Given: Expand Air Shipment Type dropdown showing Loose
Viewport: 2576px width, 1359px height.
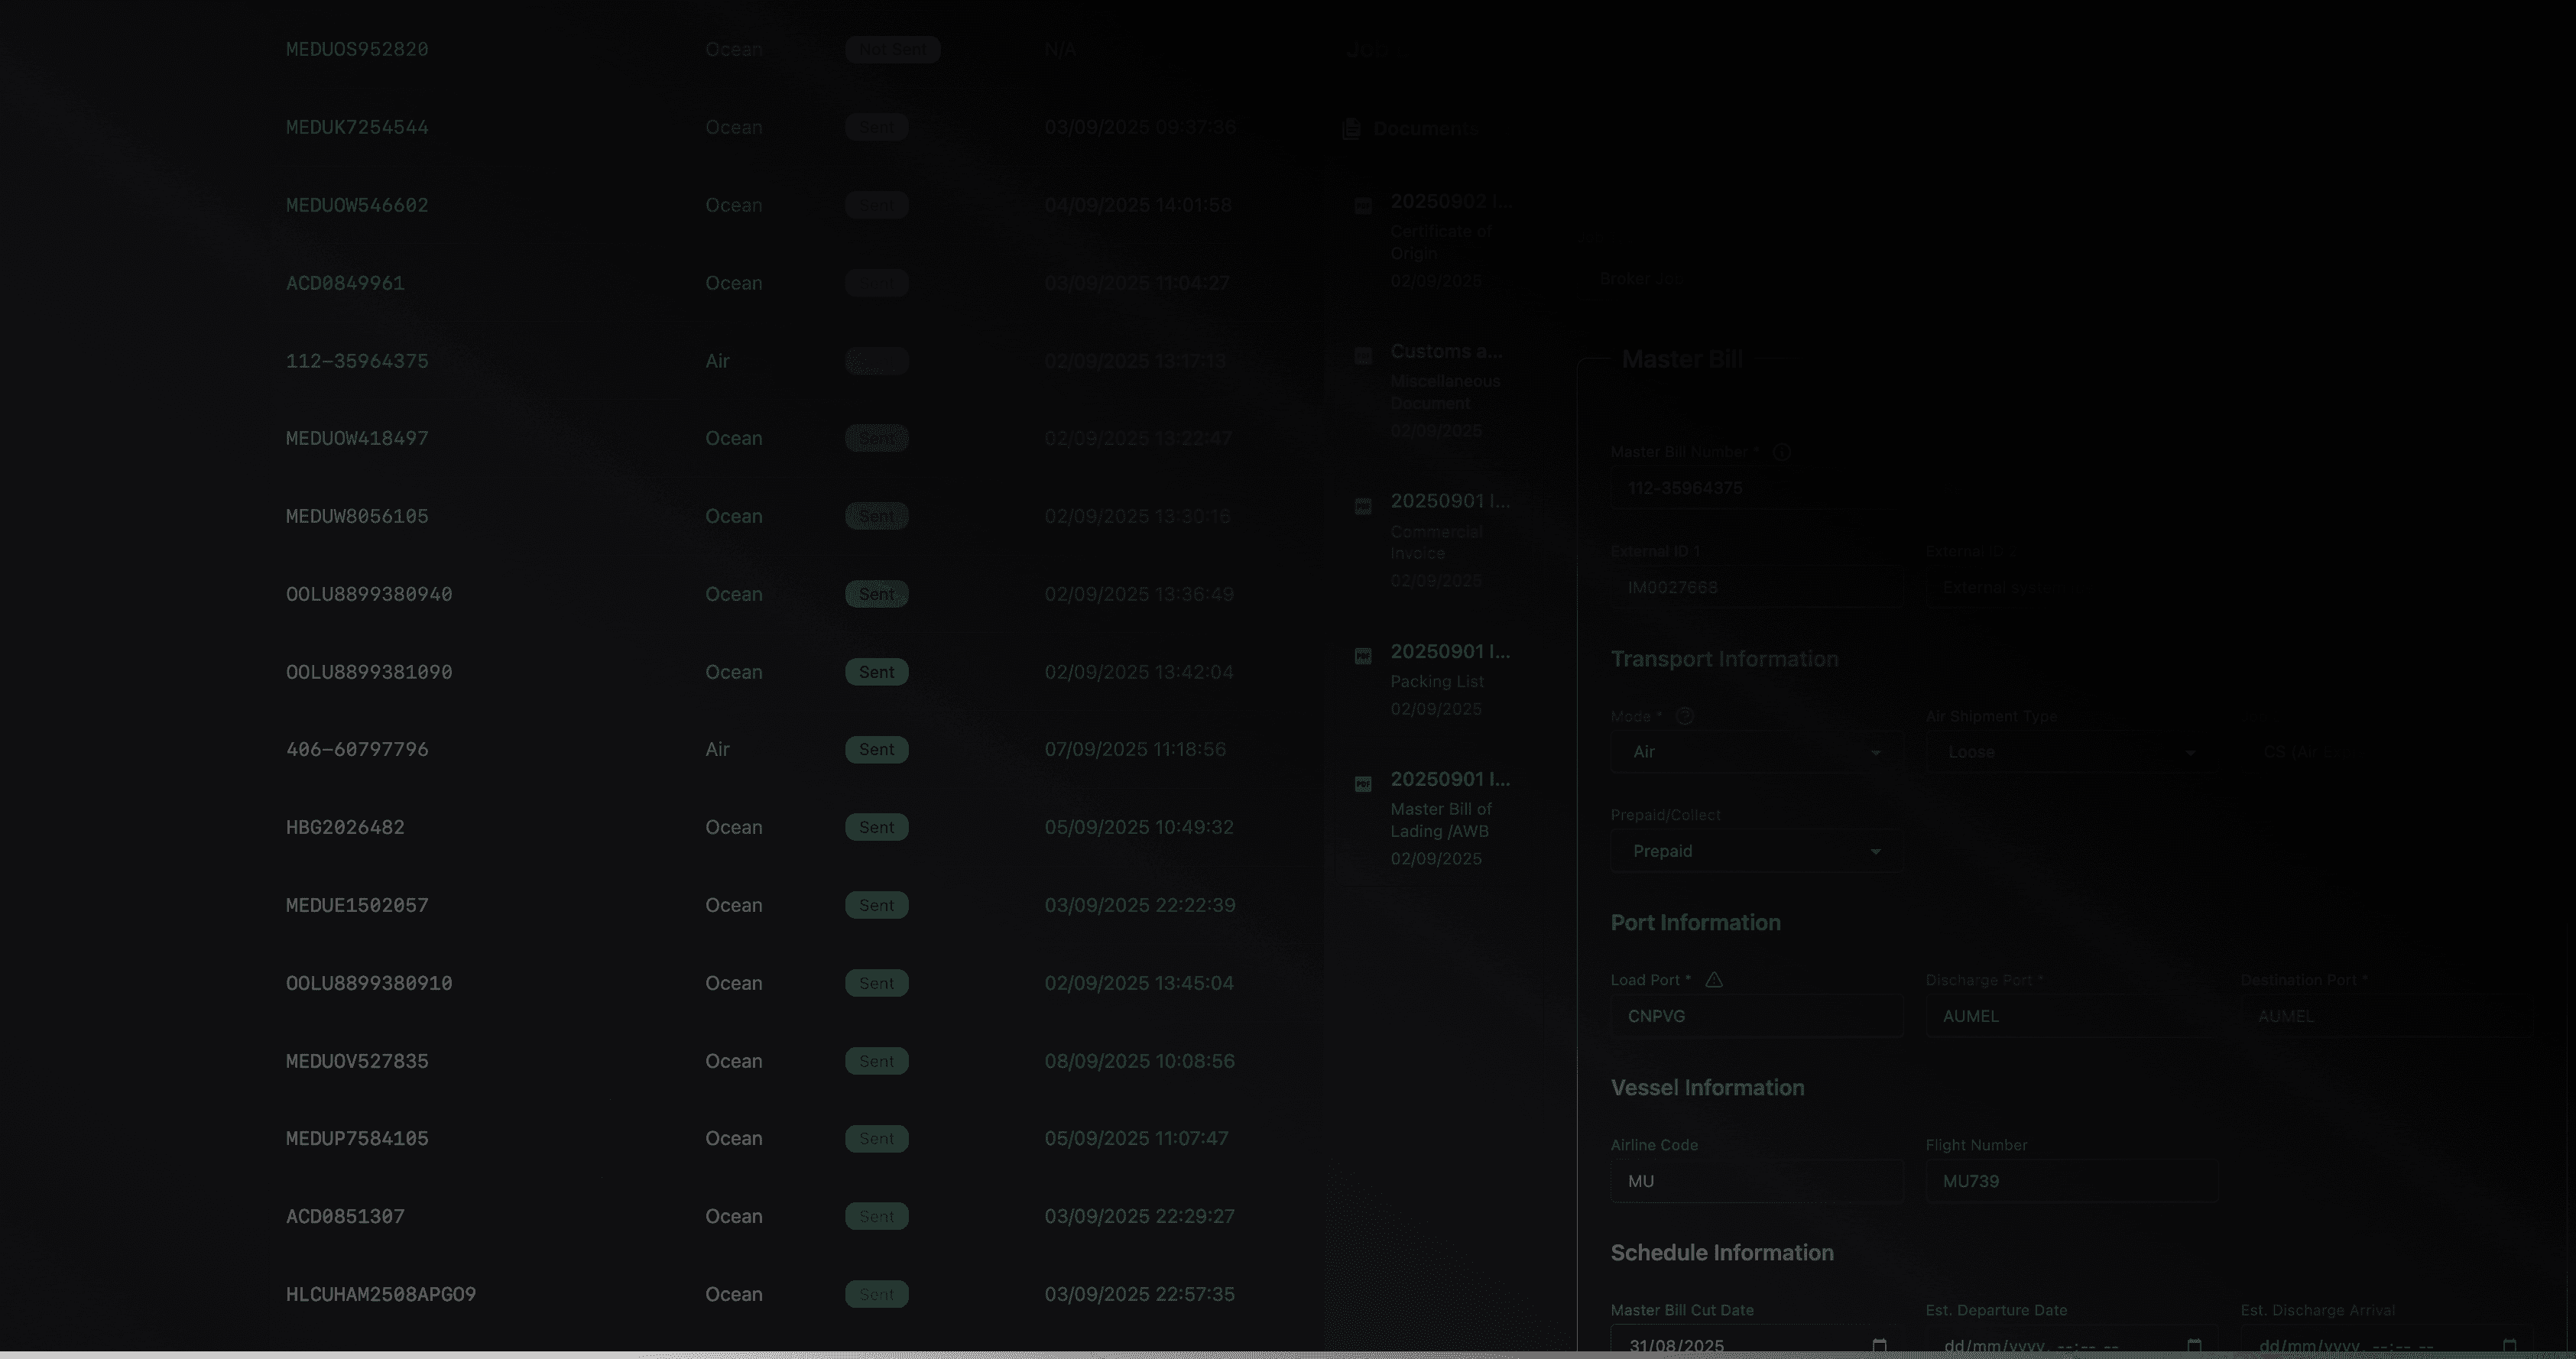Looking at the screenshot, I should point(2070,752).
